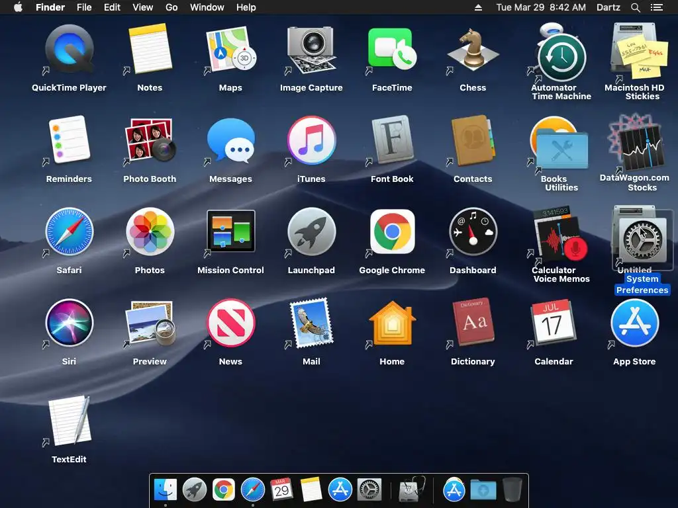Image resolution: width=678 pixels, height=508 pixels.
Task: Open Google Chrome from the Dock
Action: (x=224, y=489)
